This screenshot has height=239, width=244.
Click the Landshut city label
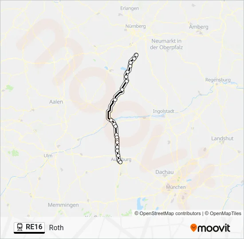222,139
